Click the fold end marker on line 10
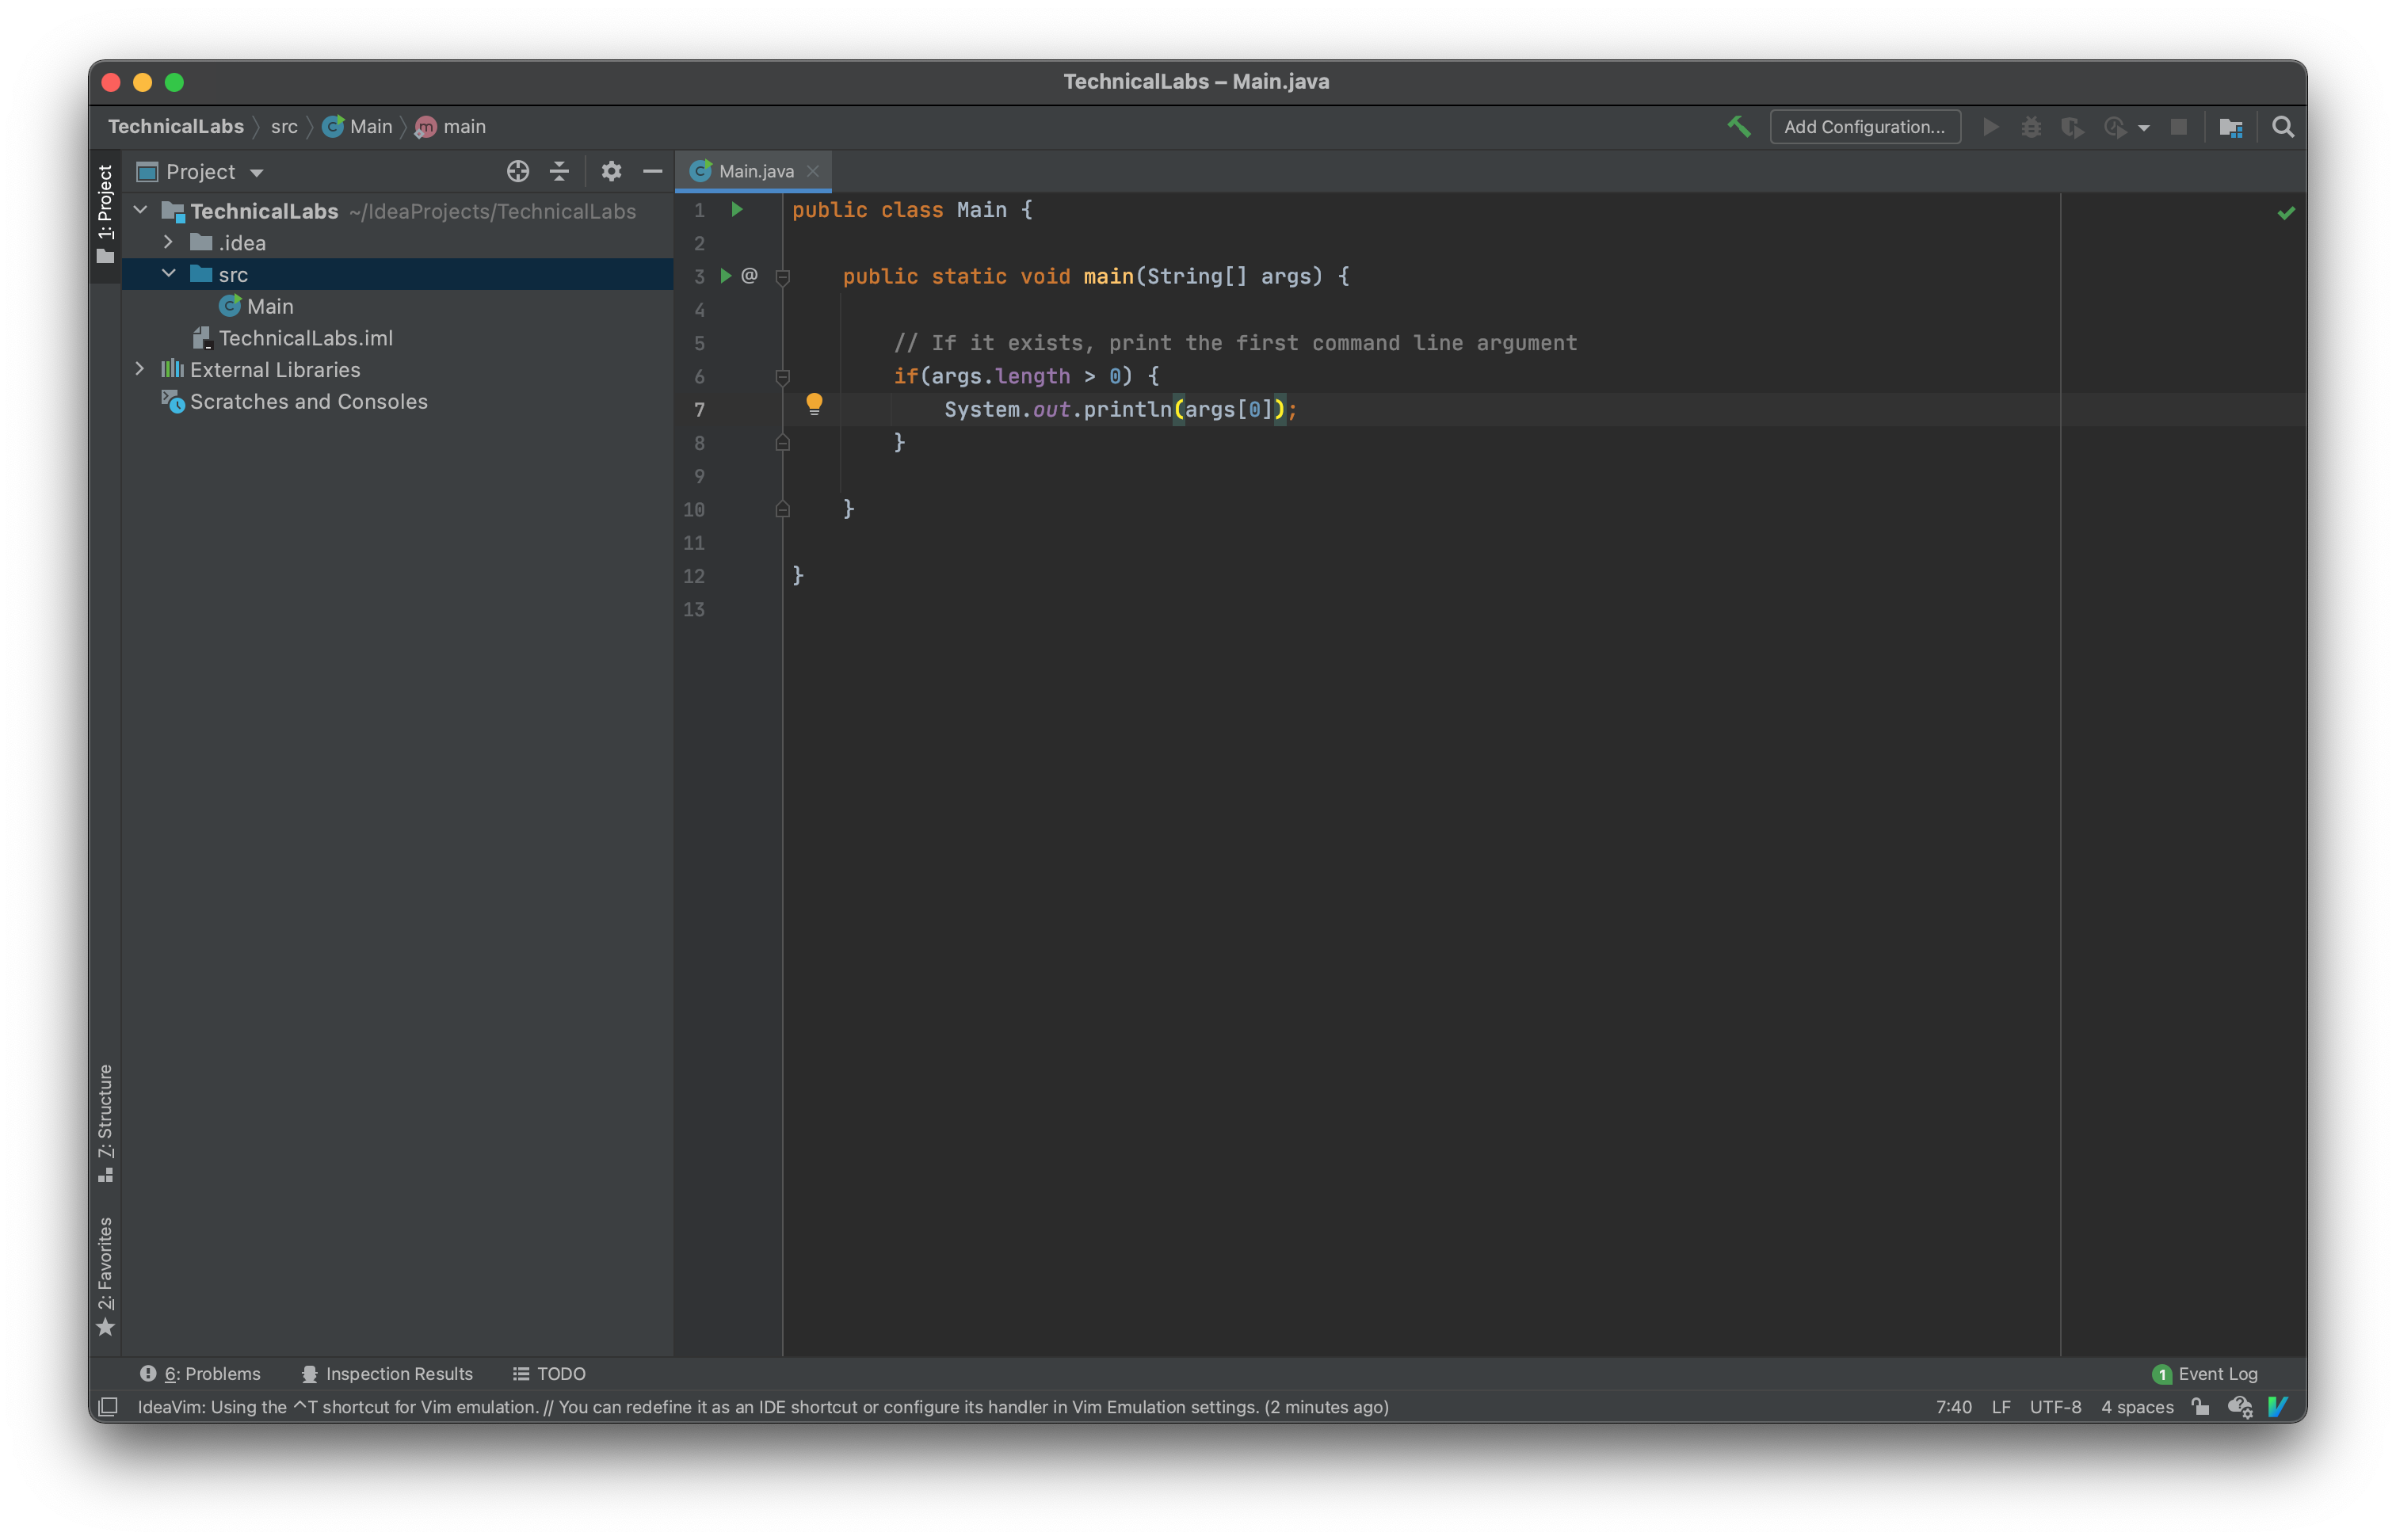 [783, 509]
